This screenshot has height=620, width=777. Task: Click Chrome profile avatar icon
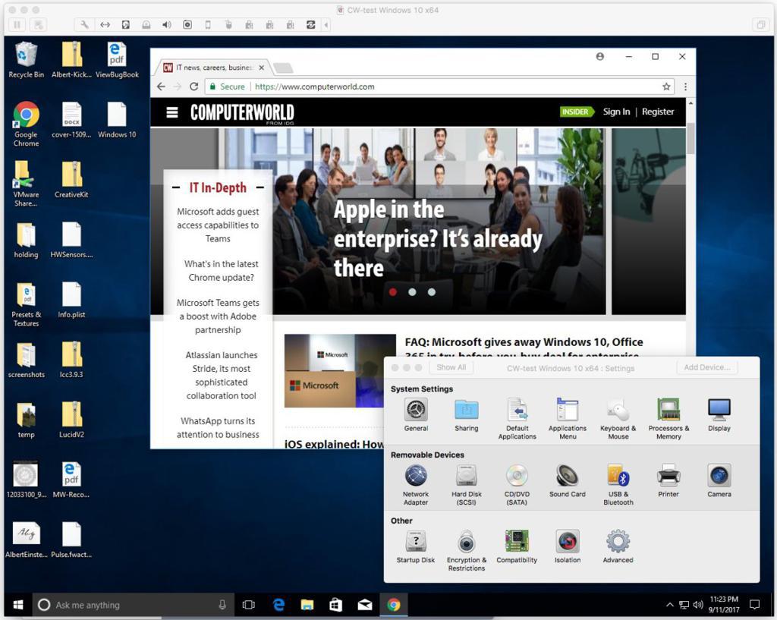tap(600, 56)
